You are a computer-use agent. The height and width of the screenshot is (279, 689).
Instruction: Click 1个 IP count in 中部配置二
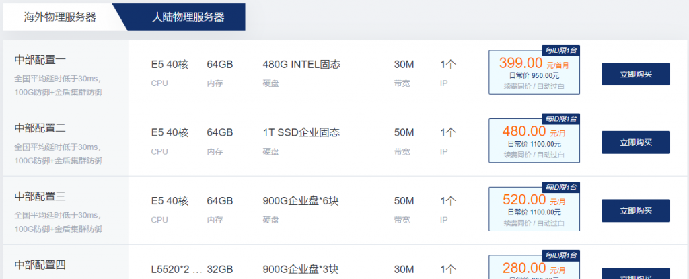(448, 132)
